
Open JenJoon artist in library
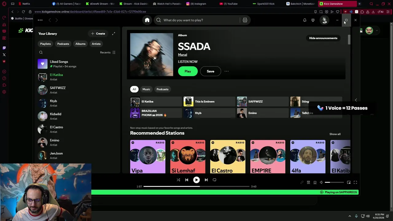click(77, 156)
